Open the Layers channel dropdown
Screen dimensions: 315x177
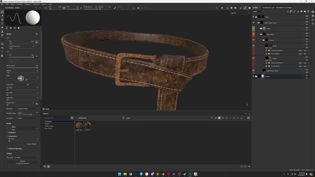click(257, 12)
